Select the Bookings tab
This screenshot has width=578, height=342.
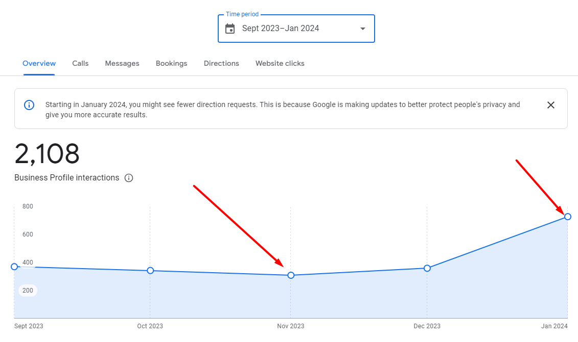pyautogui.click(x=172, y=64)
